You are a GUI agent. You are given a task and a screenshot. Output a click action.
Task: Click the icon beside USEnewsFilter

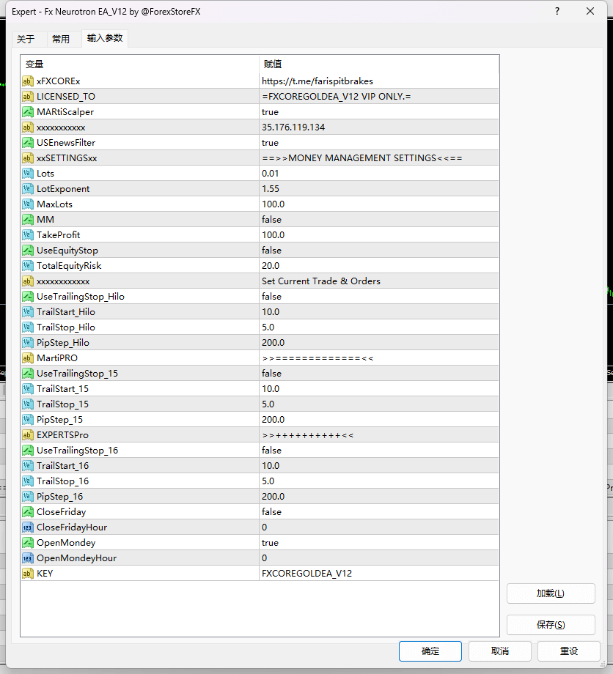pos(27,143)
